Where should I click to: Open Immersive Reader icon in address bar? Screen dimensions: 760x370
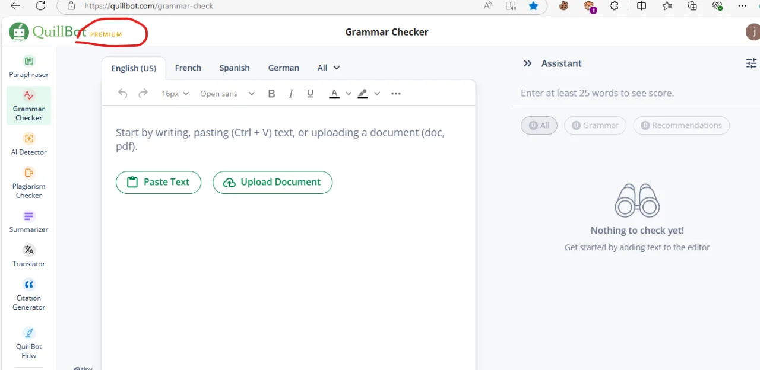pyautogui.click(x=511, y=6)
